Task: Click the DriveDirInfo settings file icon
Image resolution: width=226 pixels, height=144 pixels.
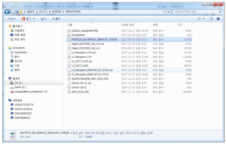Action: coord(69,35)
